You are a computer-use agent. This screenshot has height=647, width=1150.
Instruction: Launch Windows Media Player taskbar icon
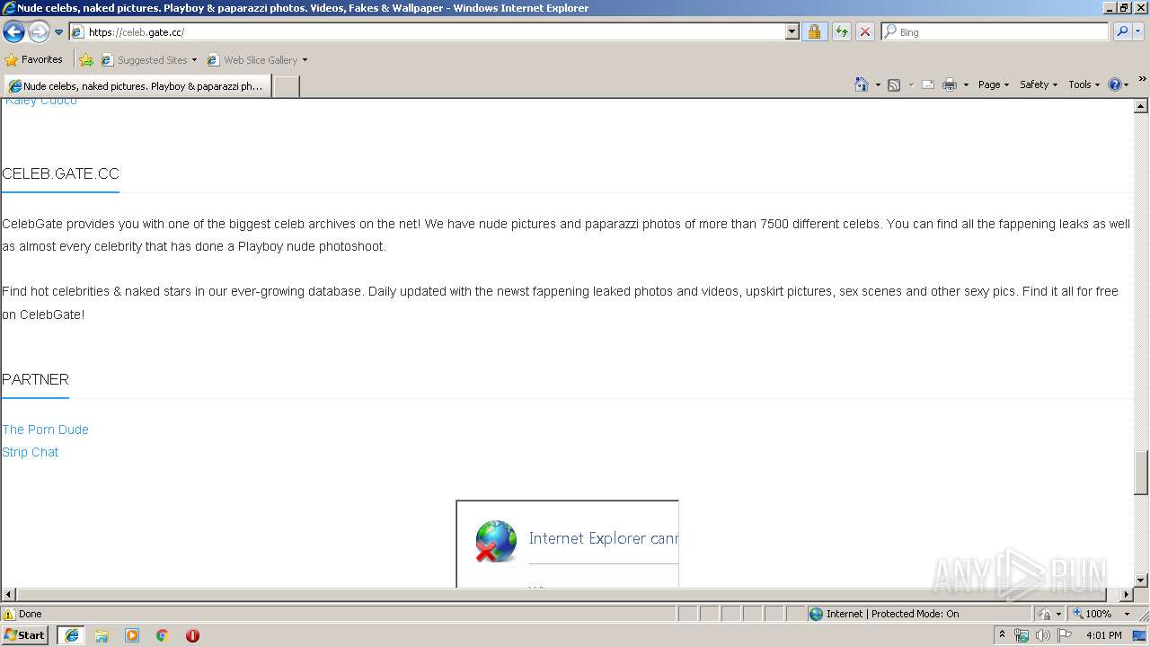tap(132, 635)
